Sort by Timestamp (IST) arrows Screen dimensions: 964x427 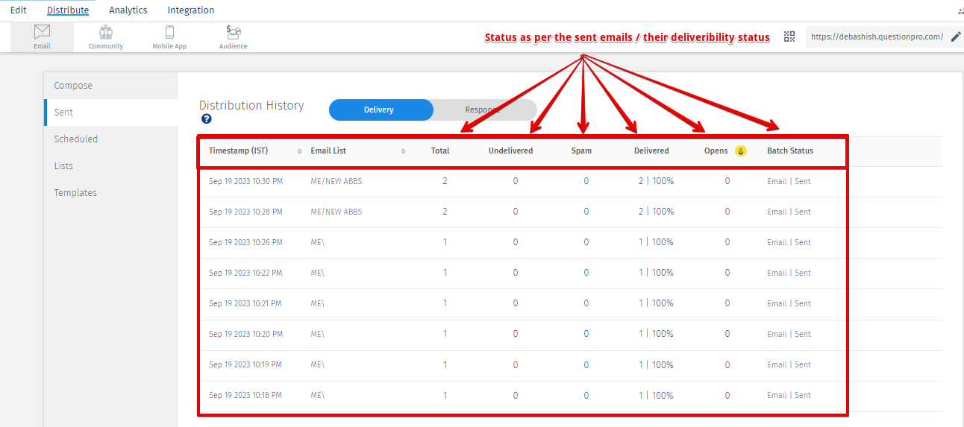(300, 151)
